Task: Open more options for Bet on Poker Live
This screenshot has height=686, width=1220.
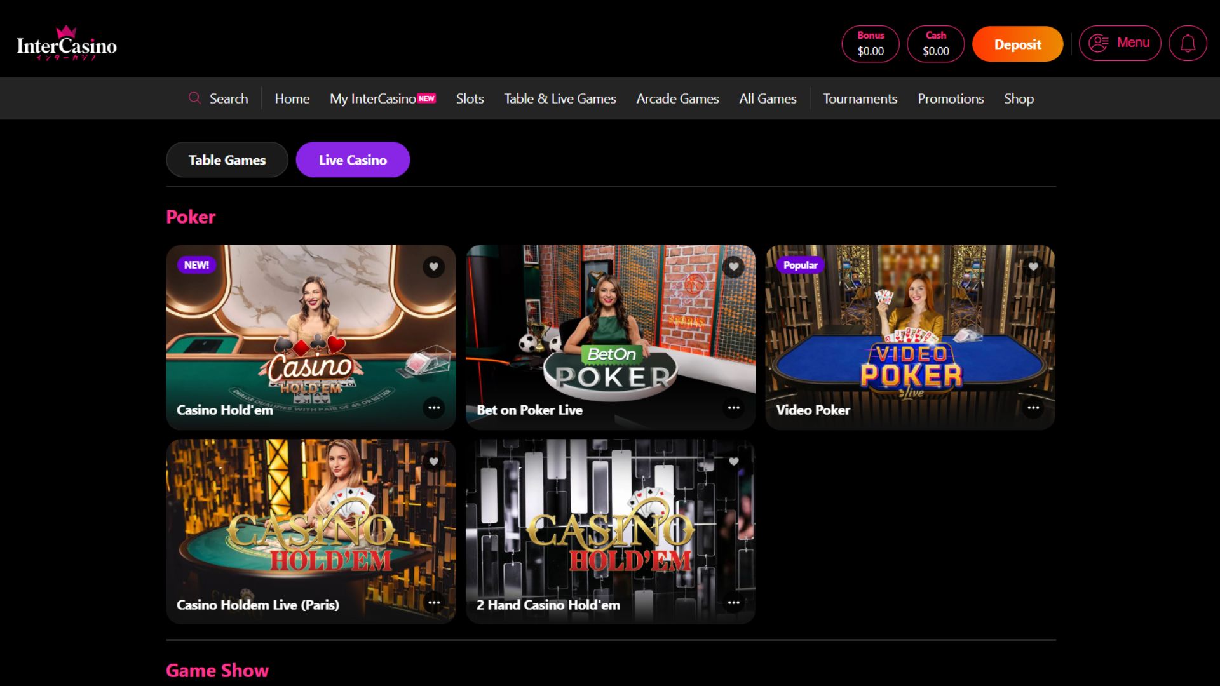Action: coord(733,408)
